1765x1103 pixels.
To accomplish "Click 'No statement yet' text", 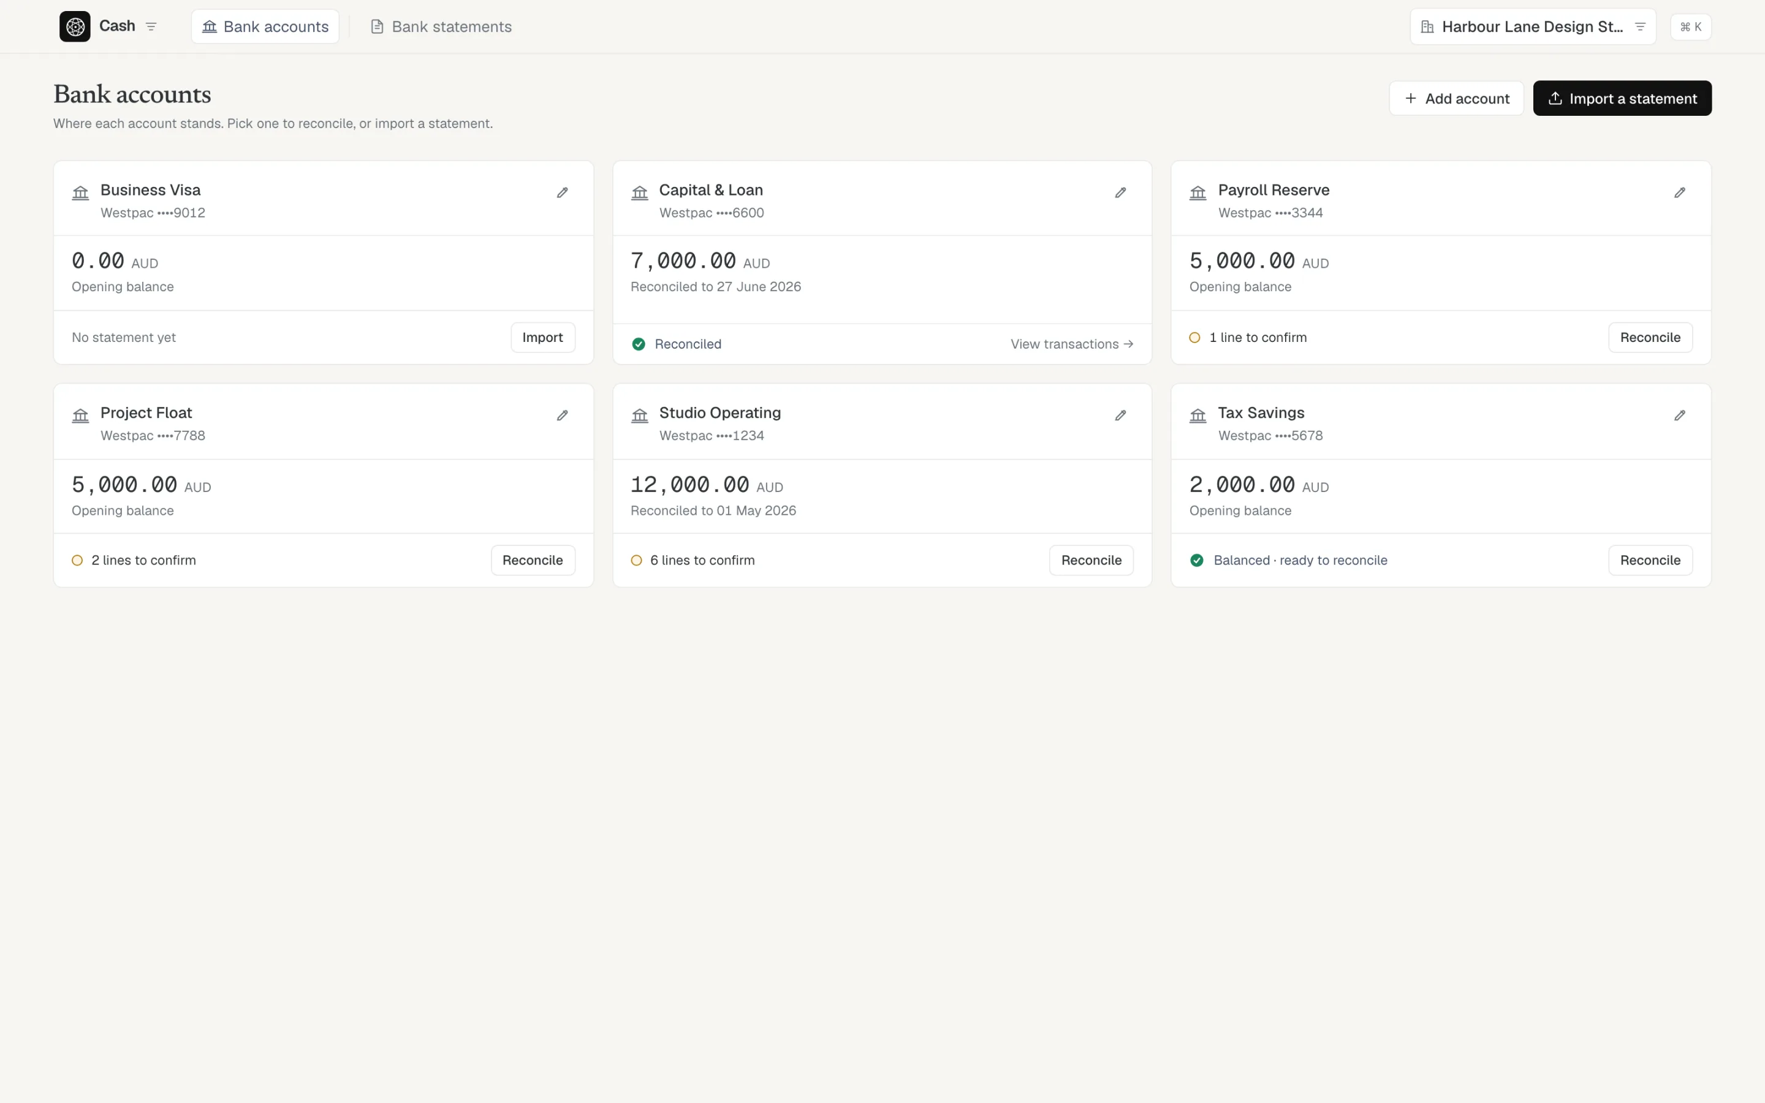I will point(123,337).
